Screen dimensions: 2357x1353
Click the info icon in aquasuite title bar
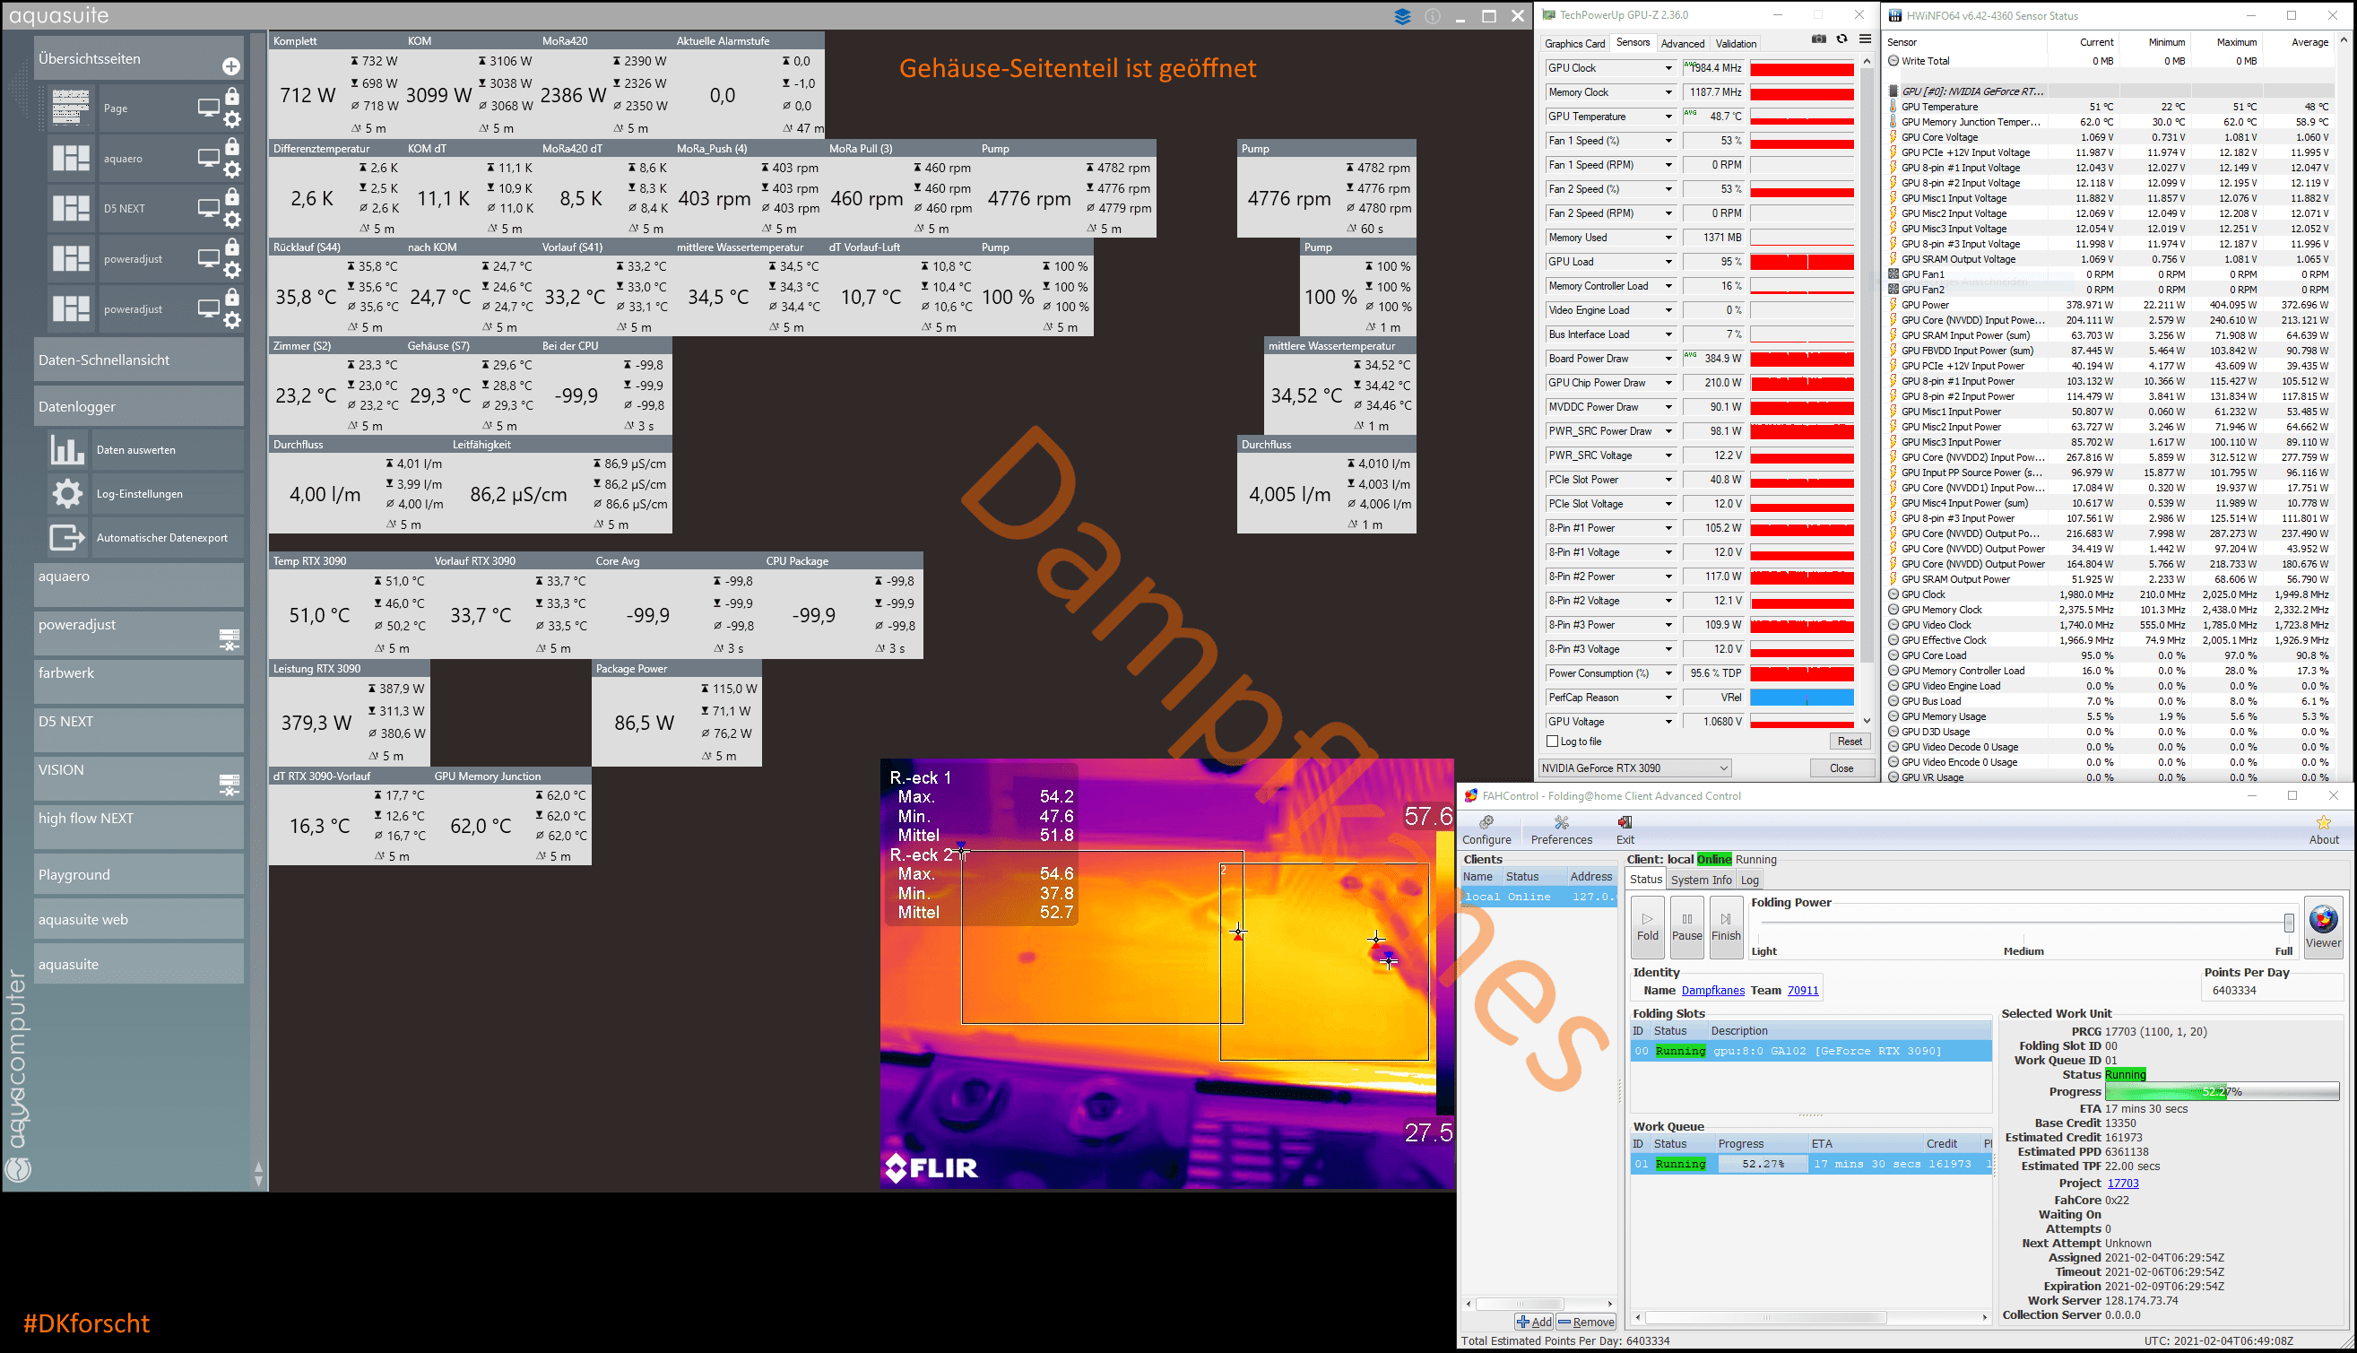click(x=1433, y=16)
